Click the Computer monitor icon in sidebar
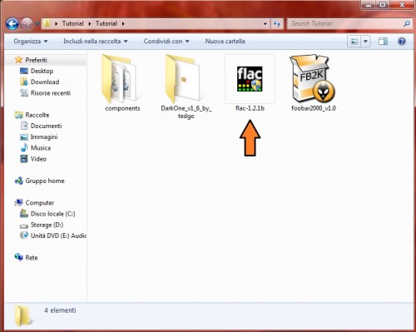 (x=18, y=203)
